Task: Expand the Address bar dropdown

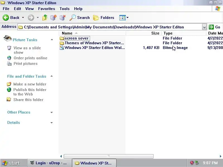Action: (204, 27)
